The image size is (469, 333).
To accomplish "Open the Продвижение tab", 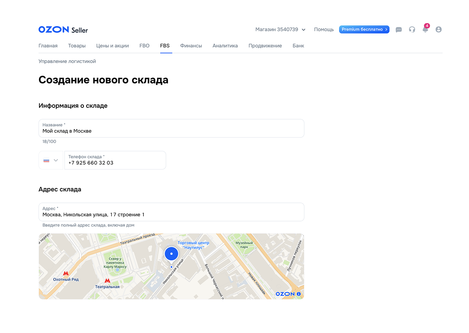I will point(265,45).
